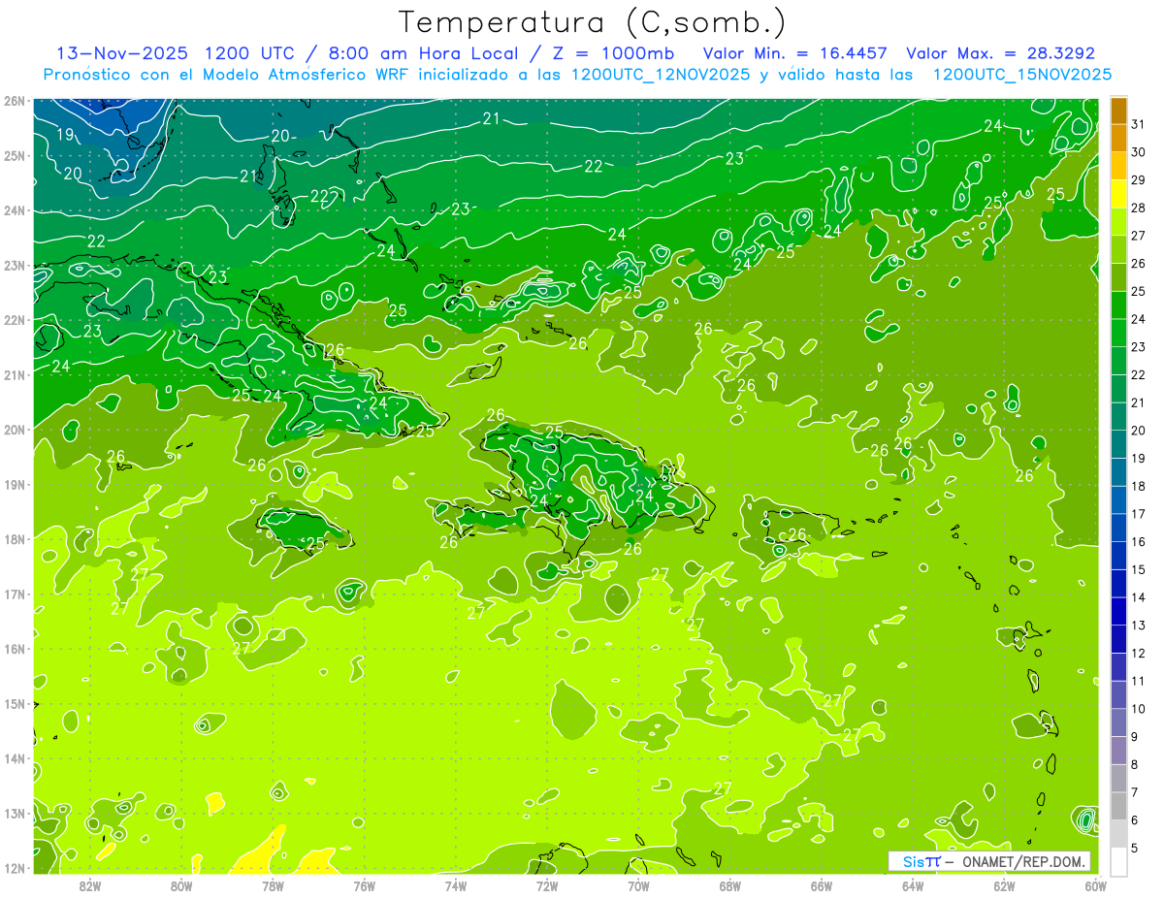Click the '8:00 am Hora Local' text
Image resolution: width=1164 pixels, height=899 pixels.
click(x=422, y=53)
